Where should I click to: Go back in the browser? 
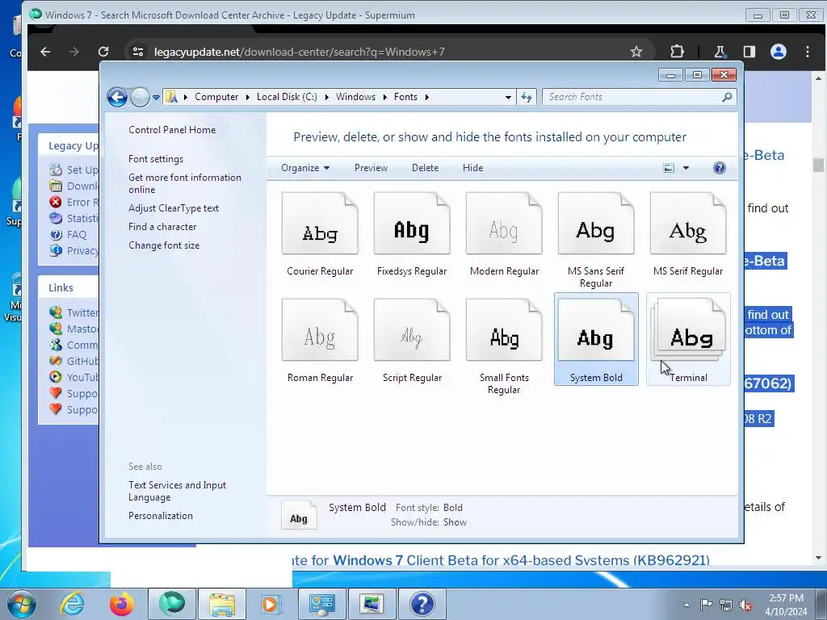tap(45, 52)
